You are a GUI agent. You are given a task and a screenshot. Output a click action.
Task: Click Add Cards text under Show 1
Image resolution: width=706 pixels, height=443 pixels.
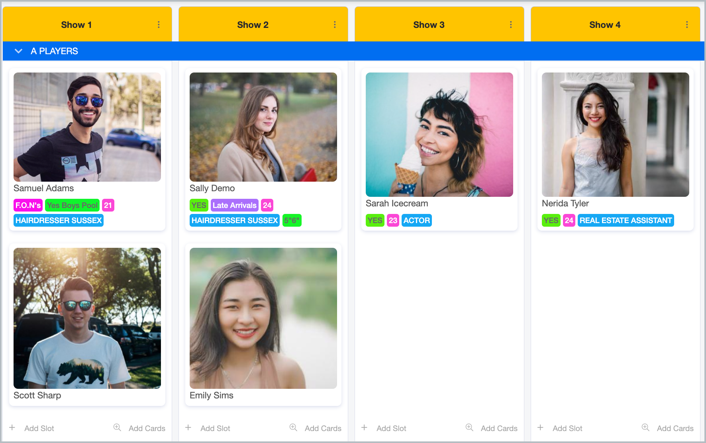click(x=147, y=428)
